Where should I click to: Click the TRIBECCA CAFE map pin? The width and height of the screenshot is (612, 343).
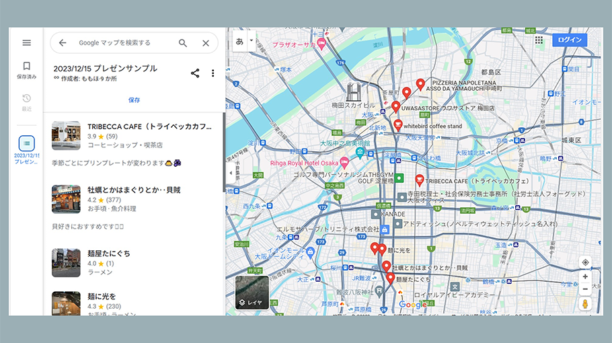(419, 180)
